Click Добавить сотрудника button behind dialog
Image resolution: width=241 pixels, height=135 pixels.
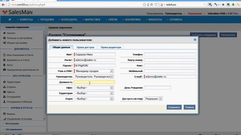point(204,35)
